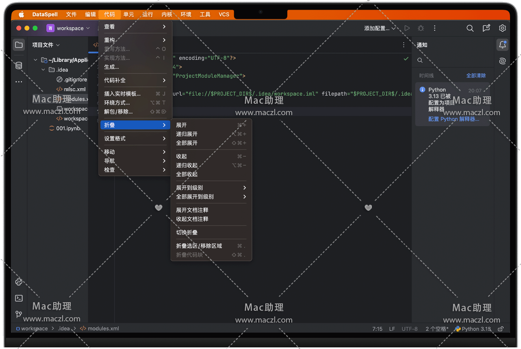
Task: Toggle the read-only lock icon in status bar
Action: click(x=501, y=329)
